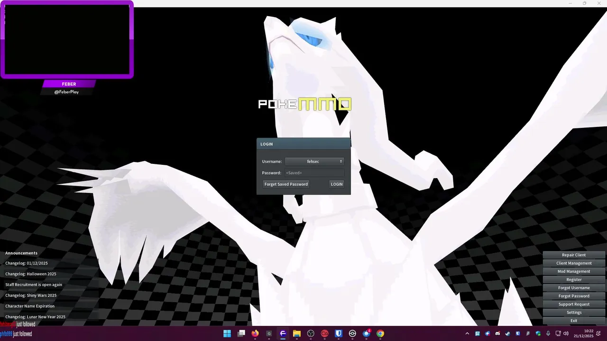Open Bitwarden shield icon in taskbar

(339, 333)
